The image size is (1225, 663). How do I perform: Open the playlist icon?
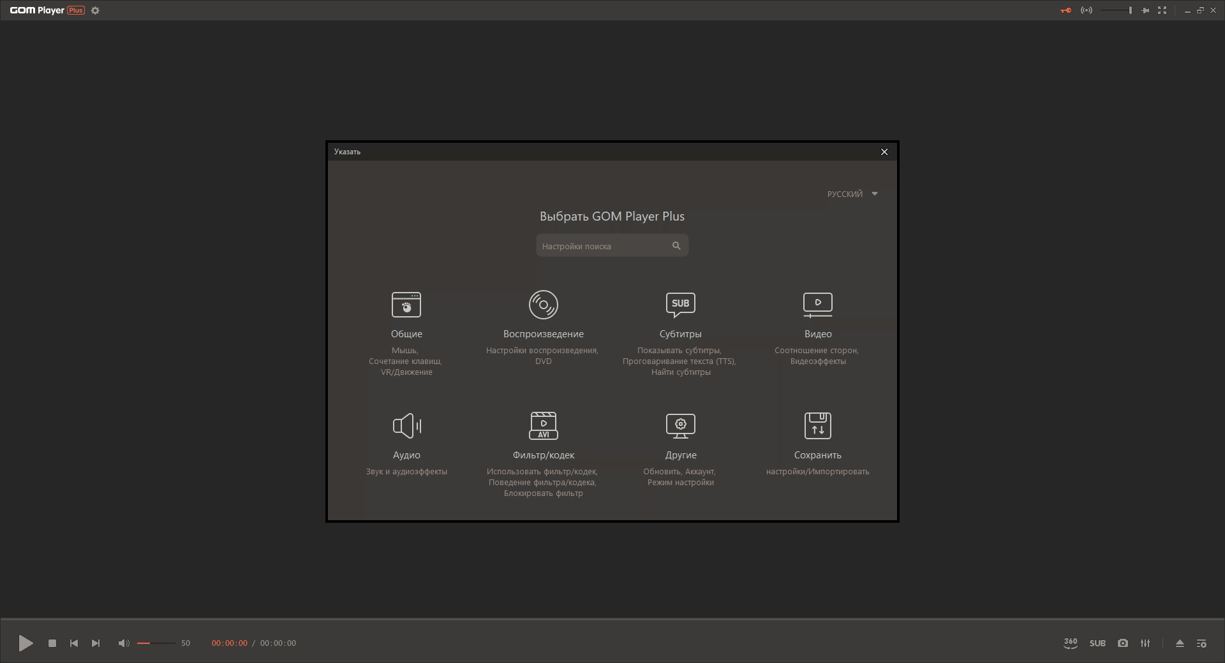tap(1201, 643)
